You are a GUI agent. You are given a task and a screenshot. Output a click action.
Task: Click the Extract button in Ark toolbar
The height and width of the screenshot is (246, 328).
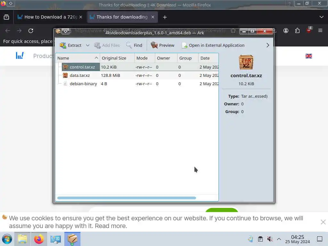[70, 45]
